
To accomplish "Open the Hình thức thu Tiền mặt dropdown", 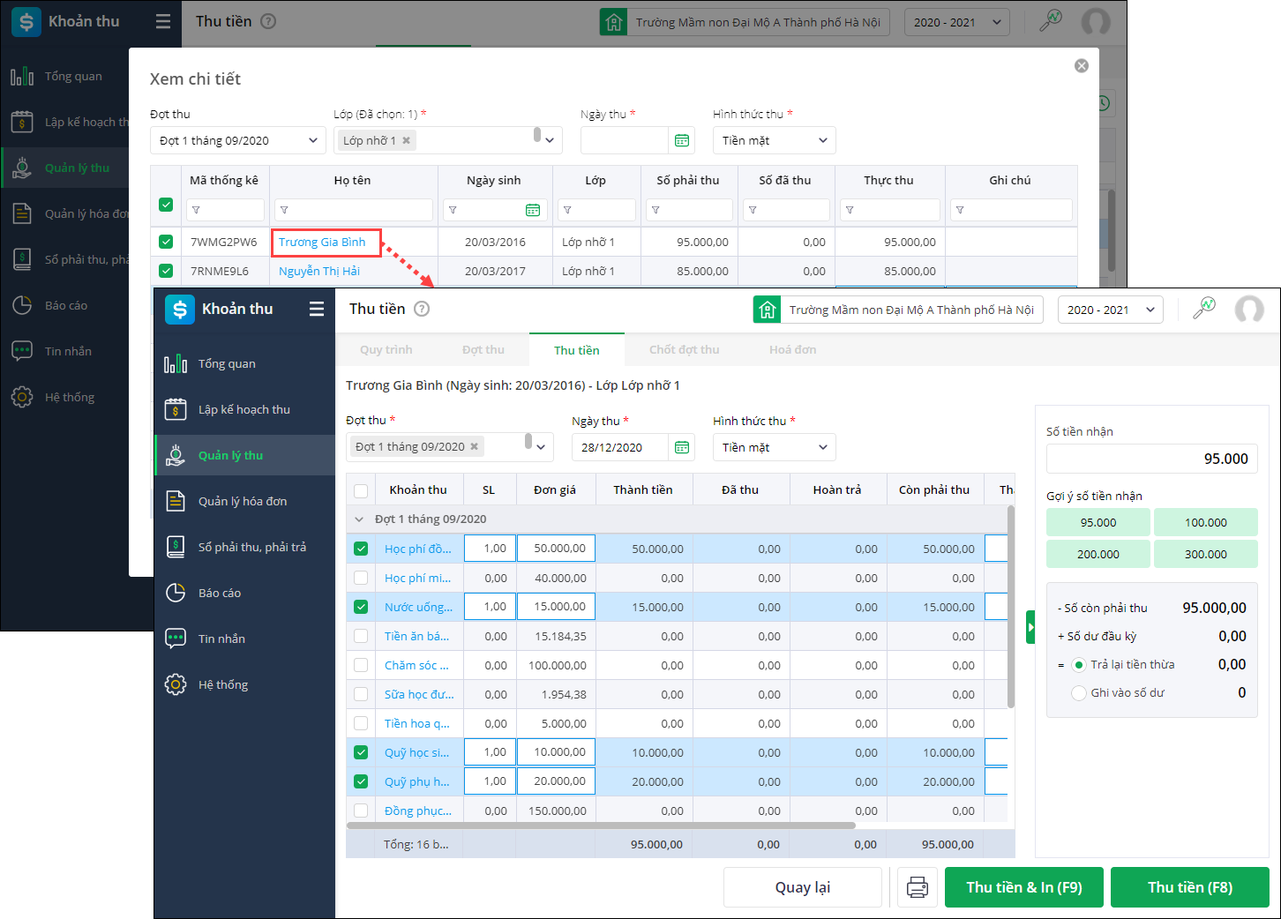I will coord(774,447).
